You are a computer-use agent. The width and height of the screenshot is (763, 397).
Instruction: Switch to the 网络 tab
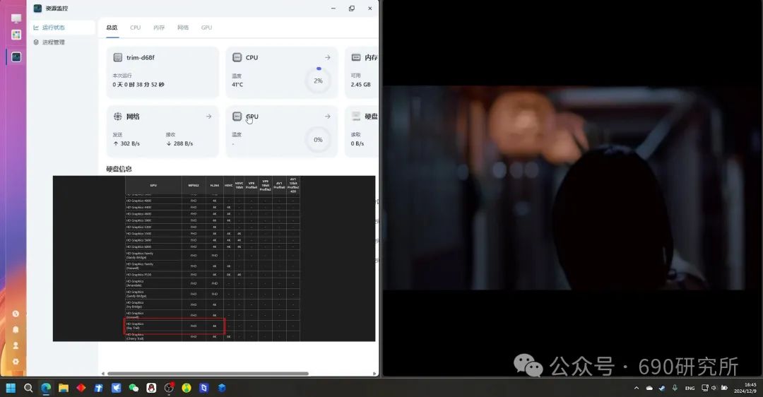(183, 28)
